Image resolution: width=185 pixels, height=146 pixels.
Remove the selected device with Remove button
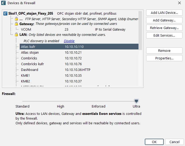point(164,51)
